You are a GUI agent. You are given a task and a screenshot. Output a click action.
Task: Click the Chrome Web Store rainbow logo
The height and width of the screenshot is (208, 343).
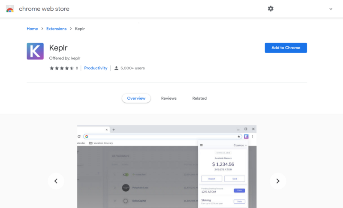click(x=10, y=9)
